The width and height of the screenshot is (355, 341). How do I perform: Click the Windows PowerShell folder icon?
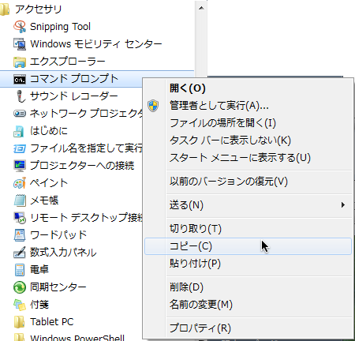click(20, 337)
